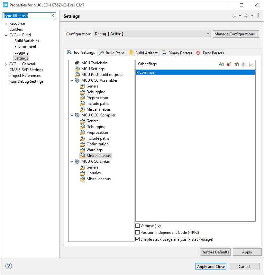Click the MCU GCC Assembler tool icon
Screen dimensions: 264x275
[77, 80]
